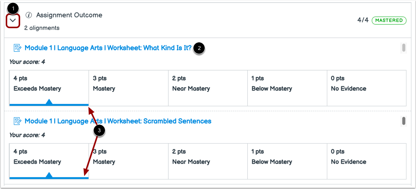
Task: Click the blue triangle marker under Scrambled Sentences
Action: coord(49,175)
